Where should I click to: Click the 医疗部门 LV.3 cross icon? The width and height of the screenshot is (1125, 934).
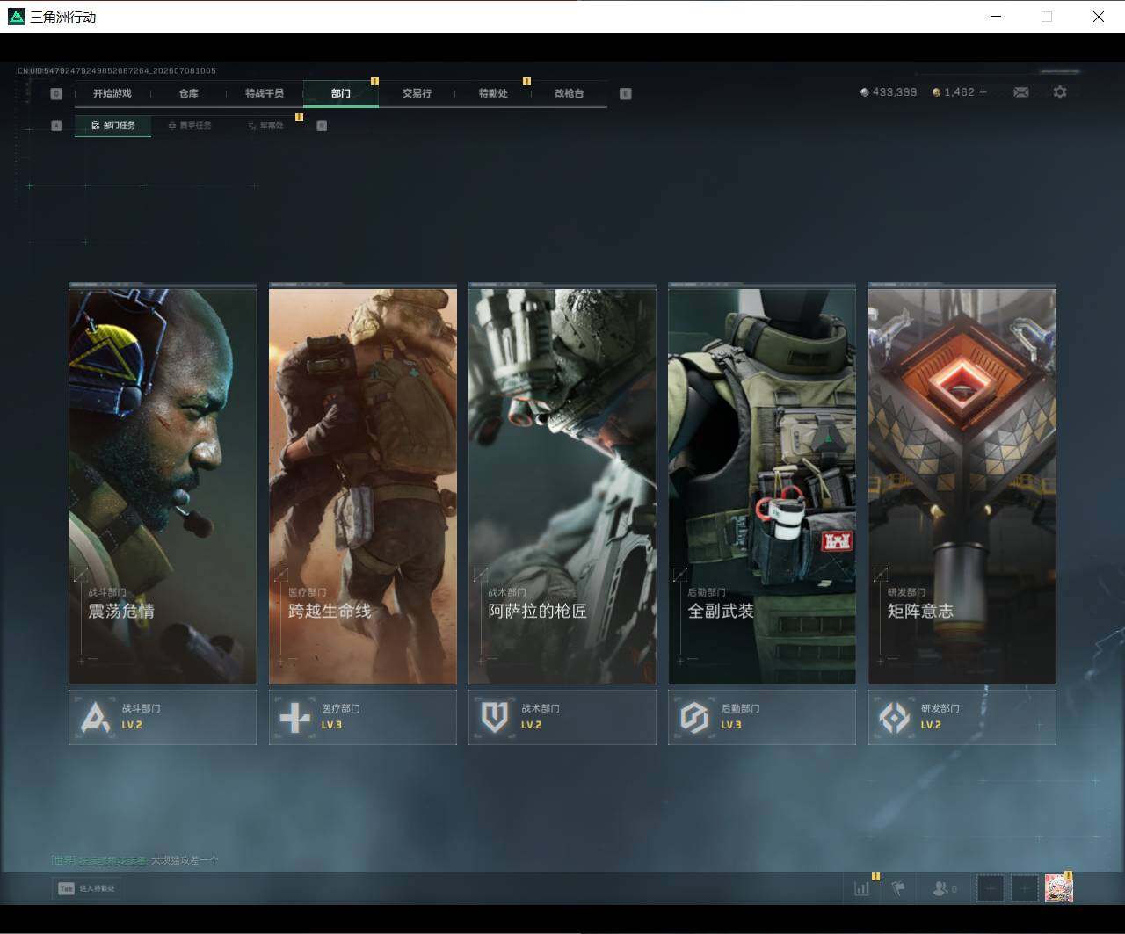[x=295, y=718]
